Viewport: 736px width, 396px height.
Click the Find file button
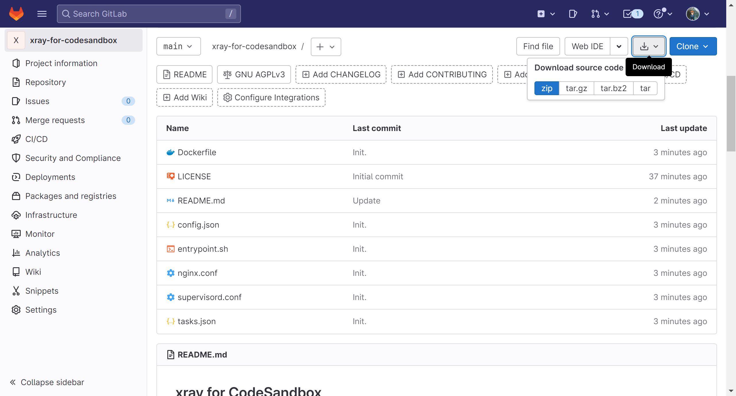pos(538,46)
